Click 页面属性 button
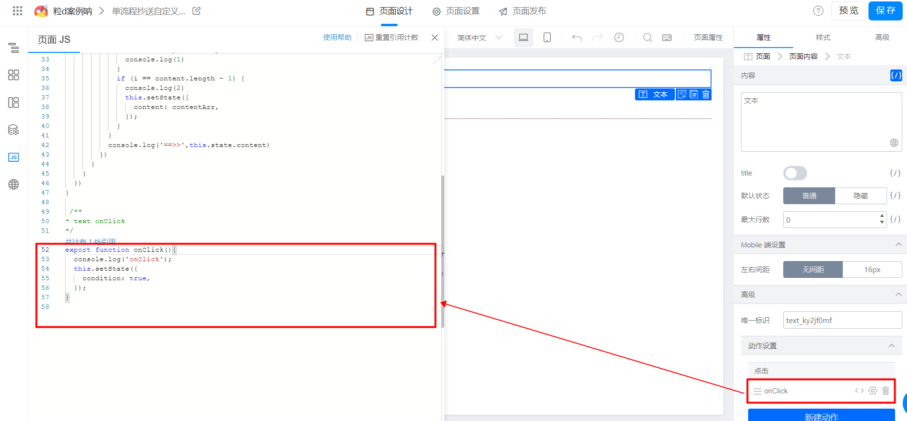The height and width of the screenshot is (421, 907). click(x=708, y=38)
